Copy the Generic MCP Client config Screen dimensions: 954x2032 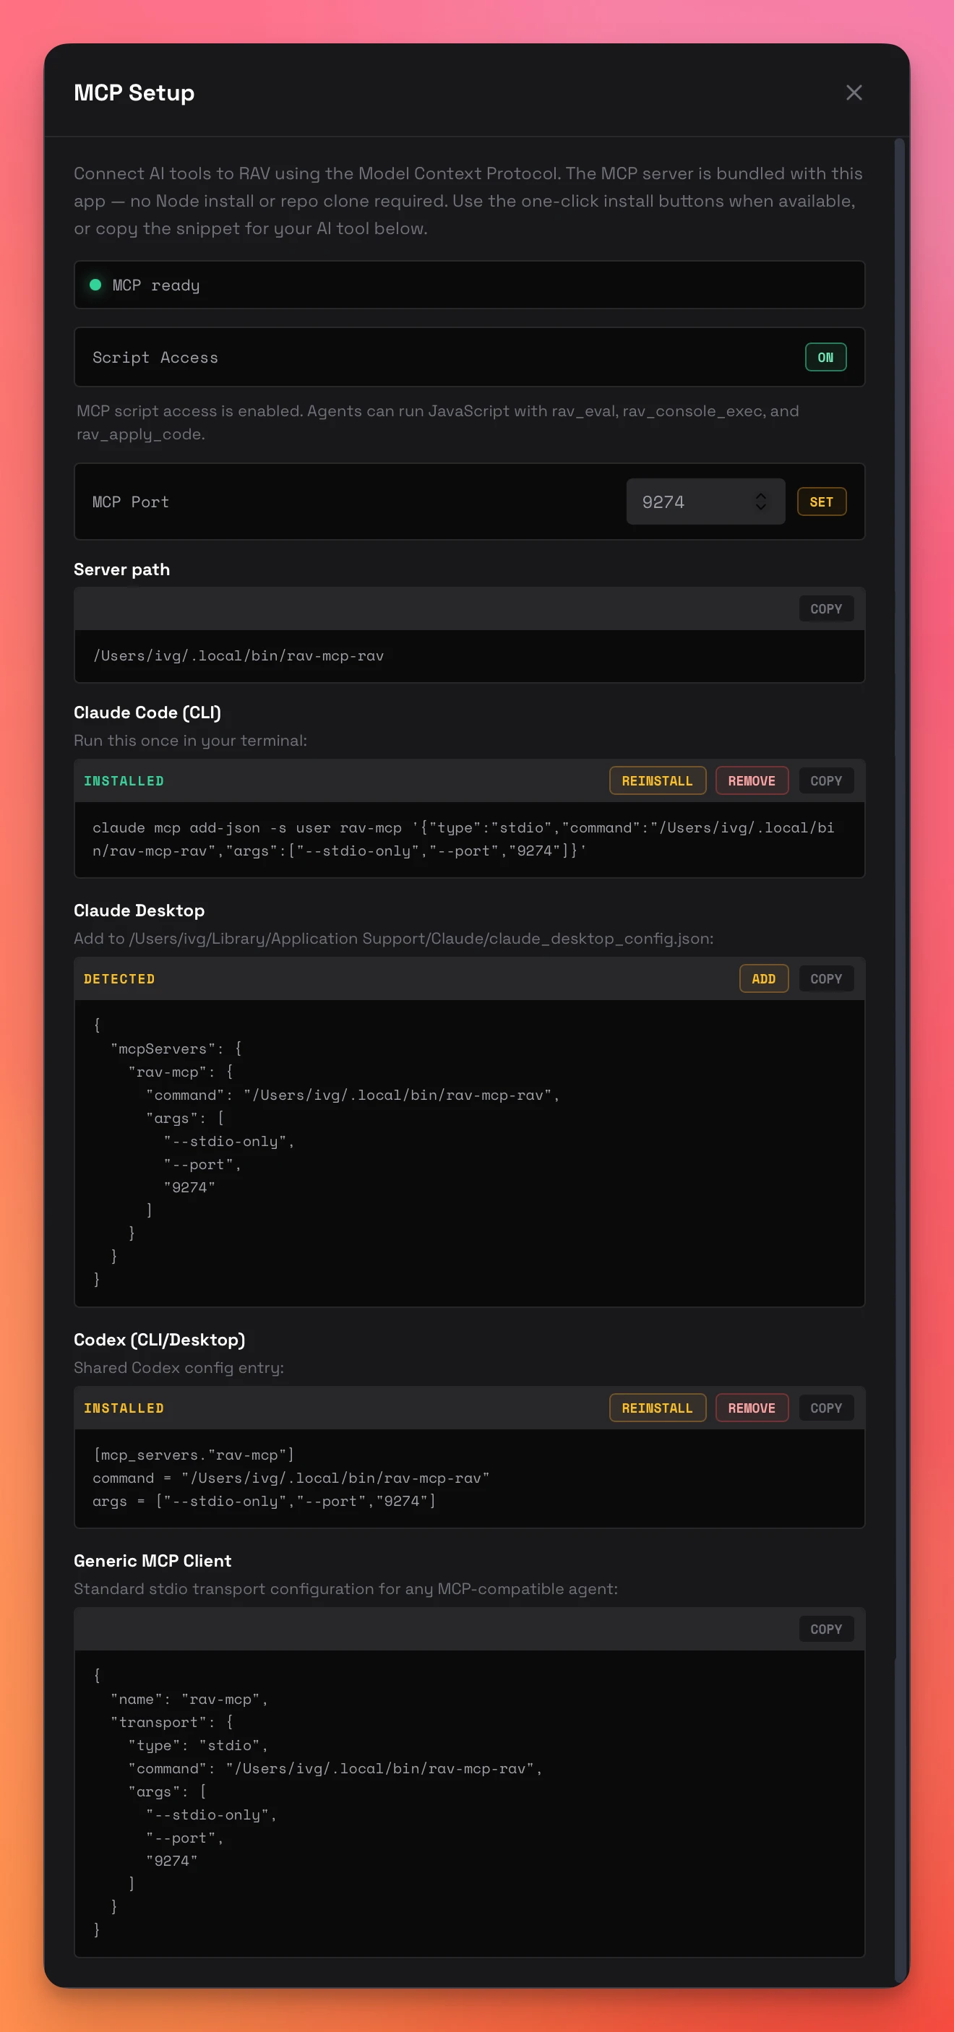click(826, 1629)
